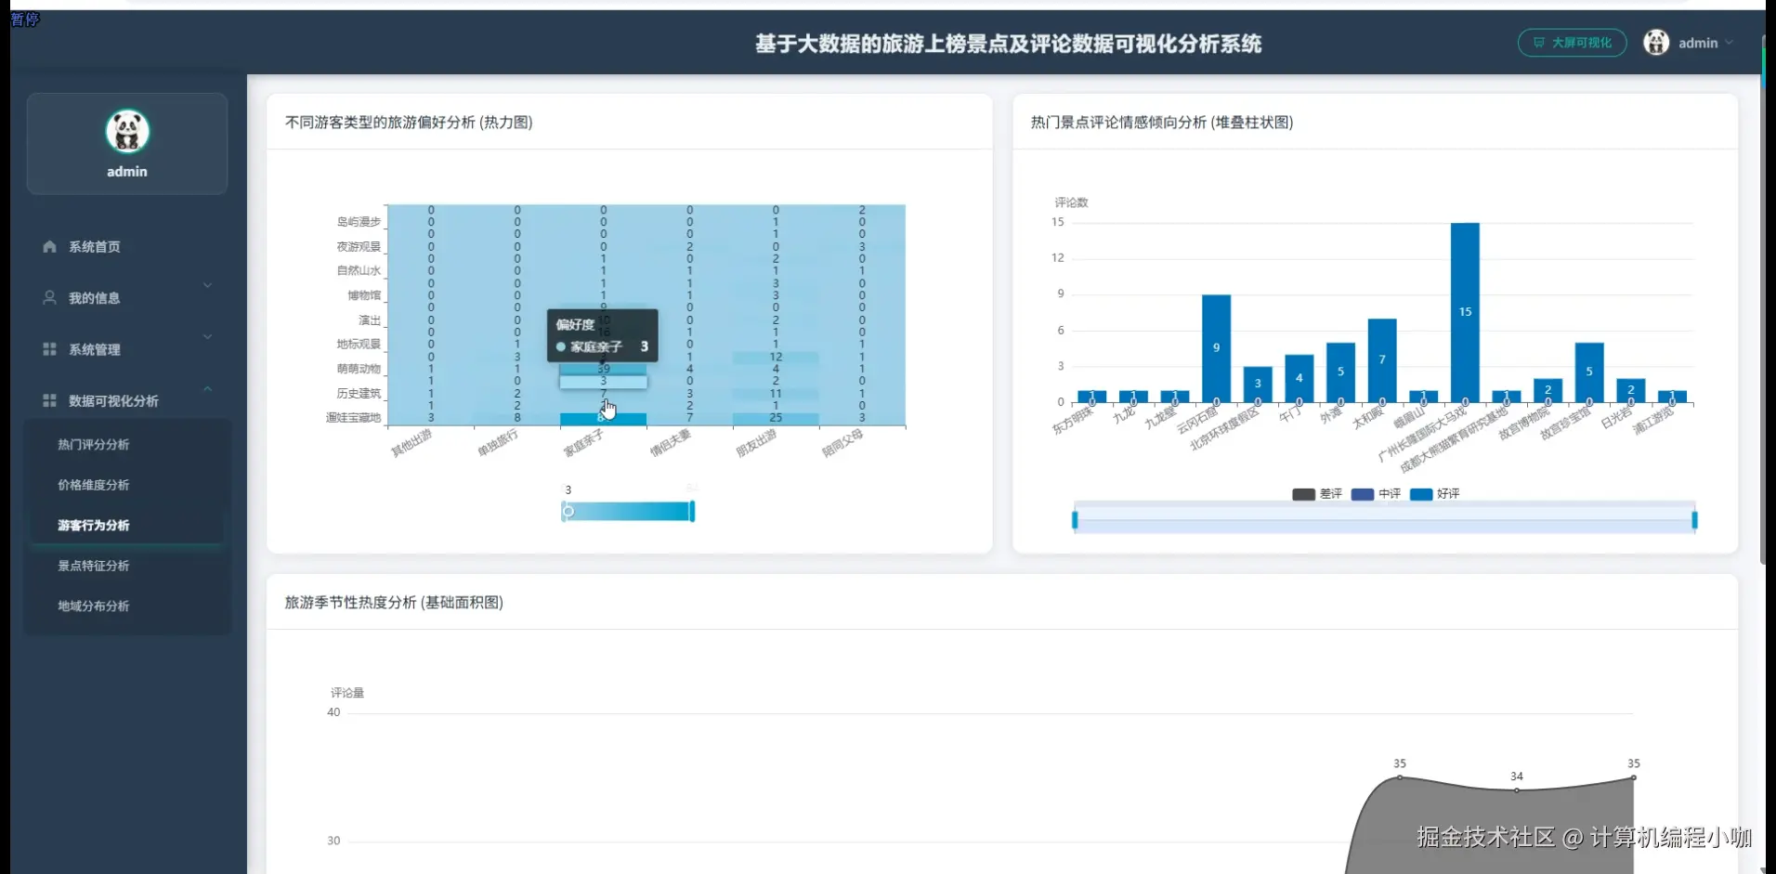Click the 岛屿漫步 heatmap row label
This screenshot has height=874, width=1776.
point(359,222)
